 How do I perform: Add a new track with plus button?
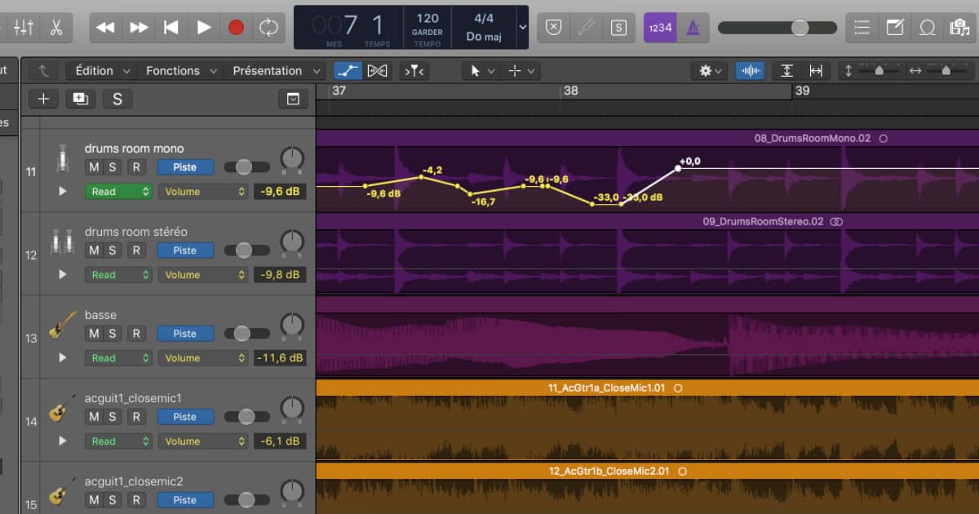click(43, 99)
